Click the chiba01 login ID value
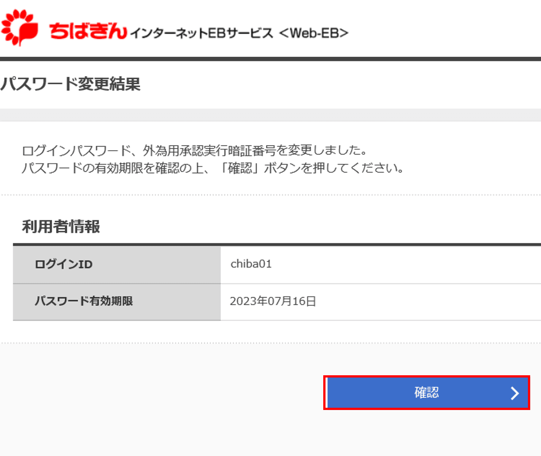Image resolution: width=541 pixels, height=456 pixels. (251, 264)
